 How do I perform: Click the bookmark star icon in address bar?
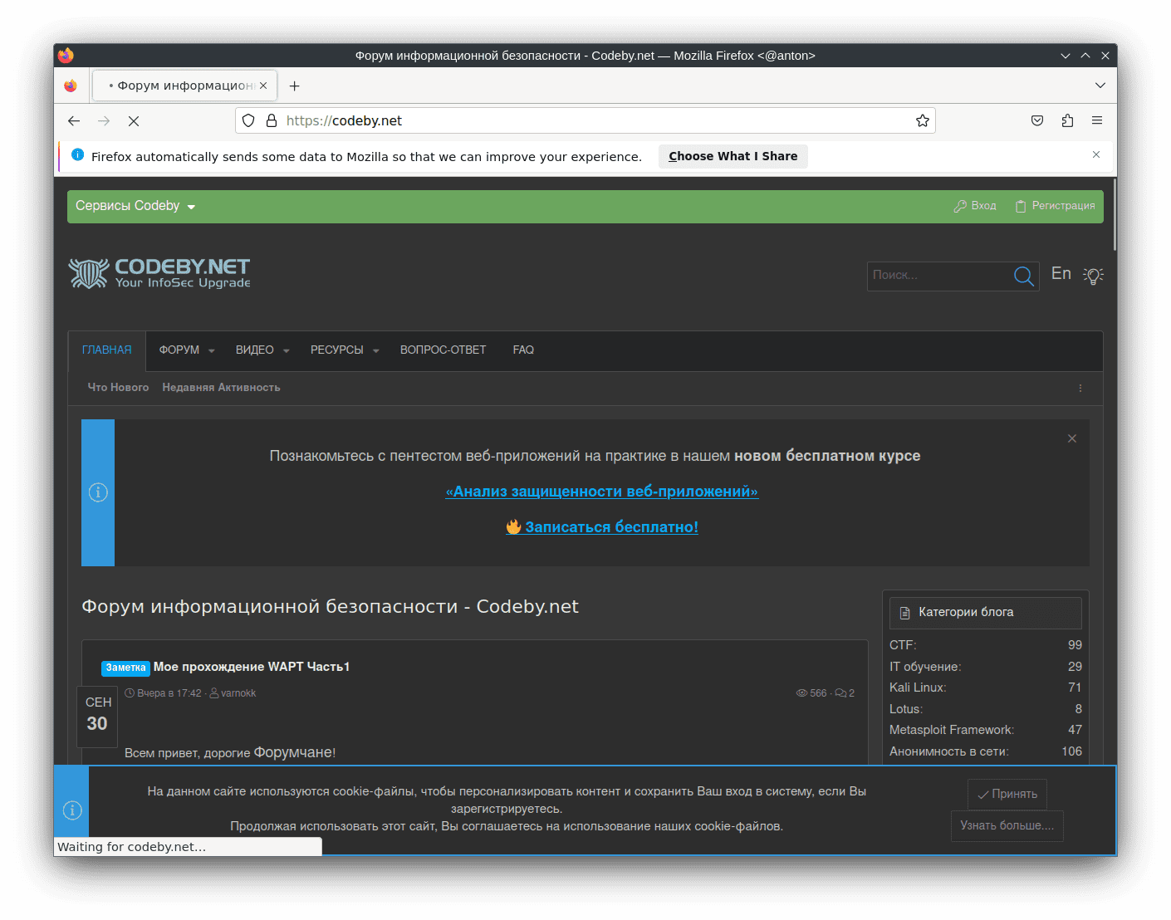(922, 120)
